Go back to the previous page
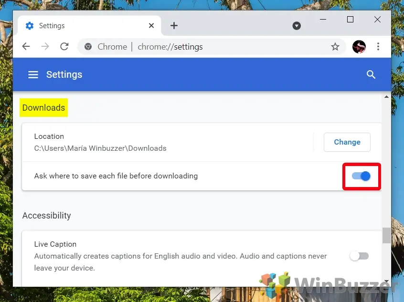The height and width of the screenshot is (302, 404). point(26,47)
